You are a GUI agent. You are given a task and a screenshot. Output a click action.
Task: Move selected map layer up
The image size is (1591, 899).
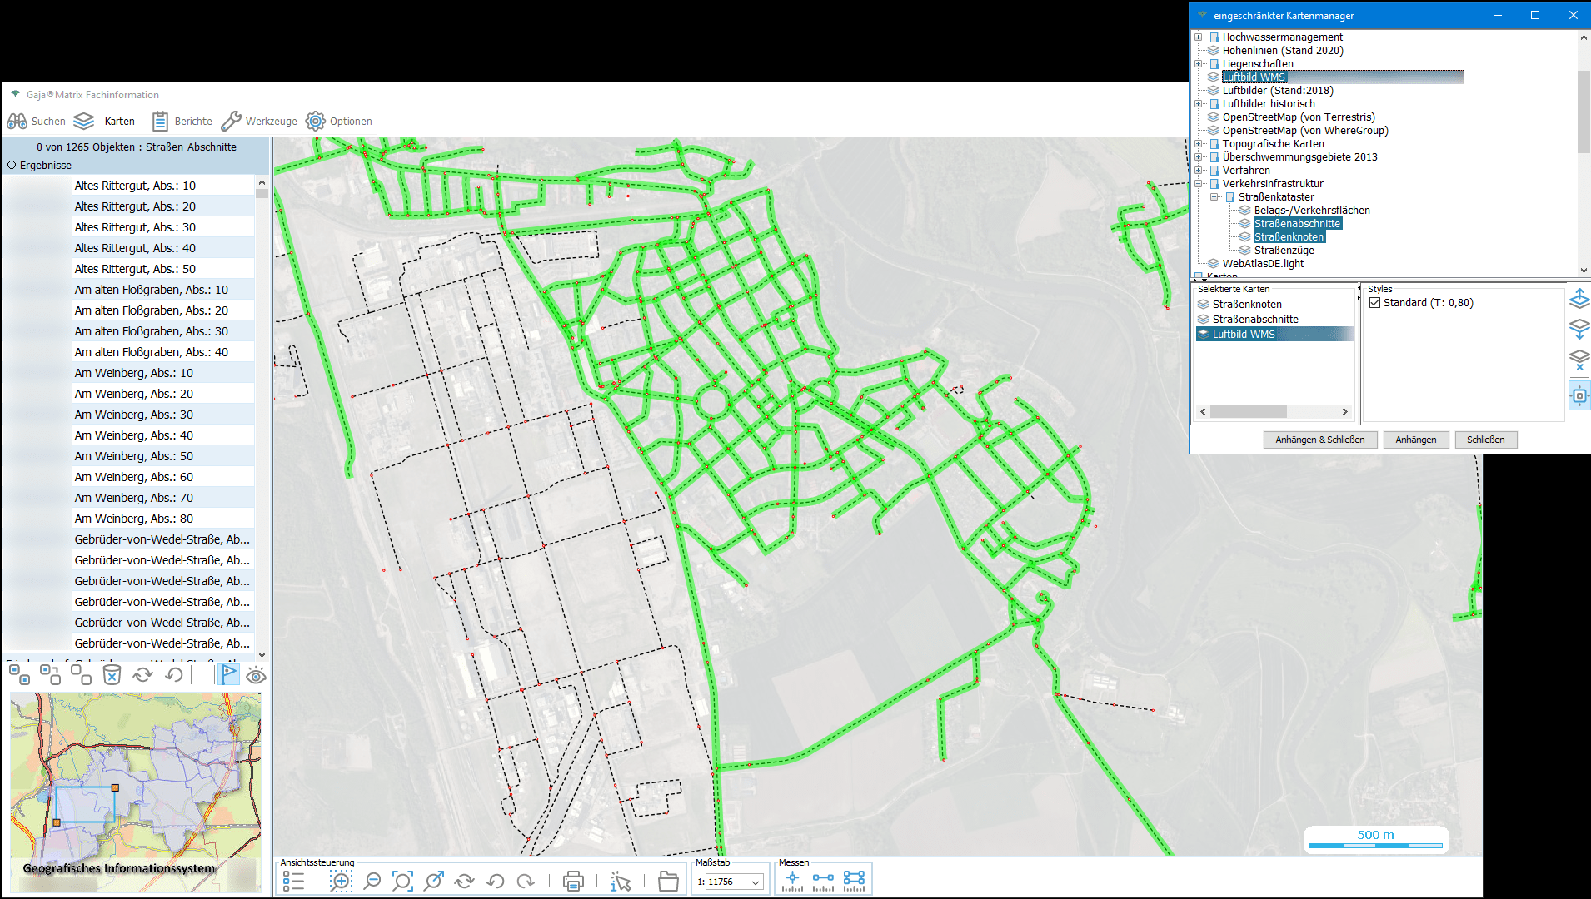point(1579,298)
